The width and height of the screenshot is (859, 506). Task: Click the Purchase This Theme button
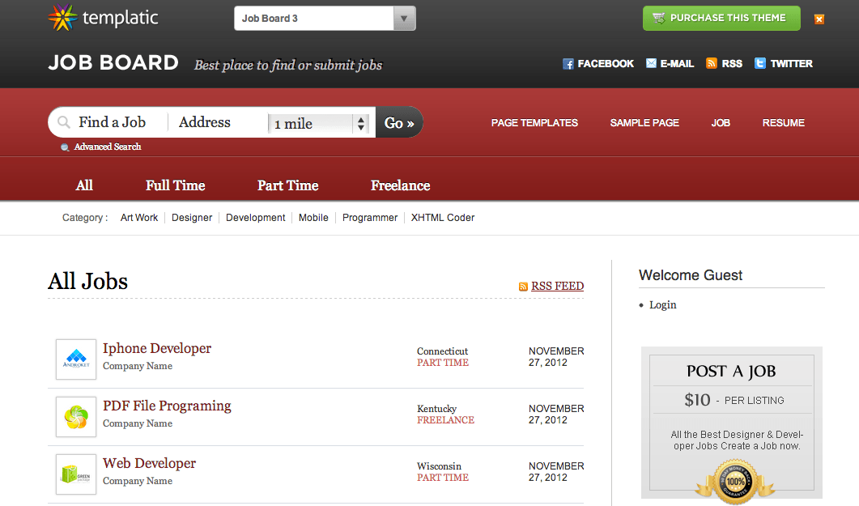click(x=721, y=17)
